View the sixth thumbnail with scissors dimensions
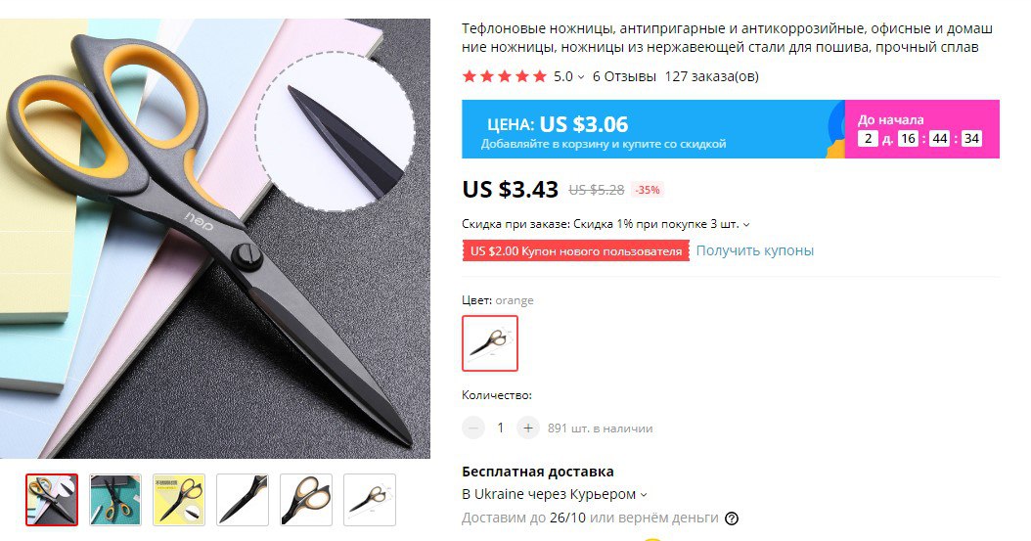 (370, 500)
